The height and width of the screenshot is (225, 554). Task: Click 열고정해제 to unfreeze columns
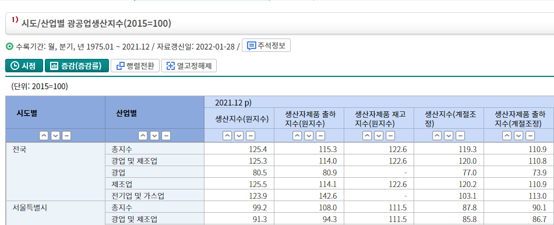click(189, 66)
